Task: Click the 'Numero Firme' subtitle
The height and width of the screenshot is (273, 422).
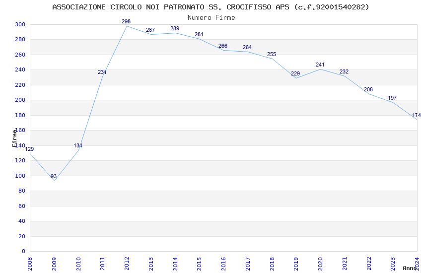Action: [211, 17]
